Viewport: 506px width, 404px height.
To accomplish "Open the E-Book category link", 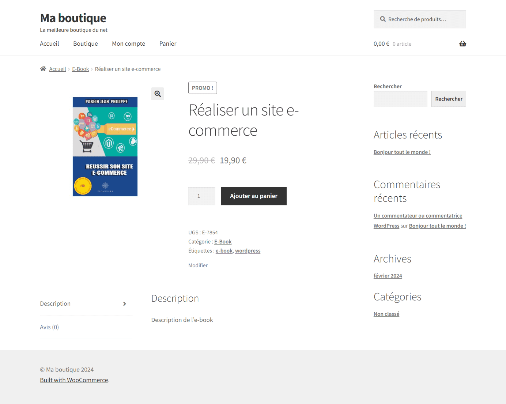I will (223, 242).
